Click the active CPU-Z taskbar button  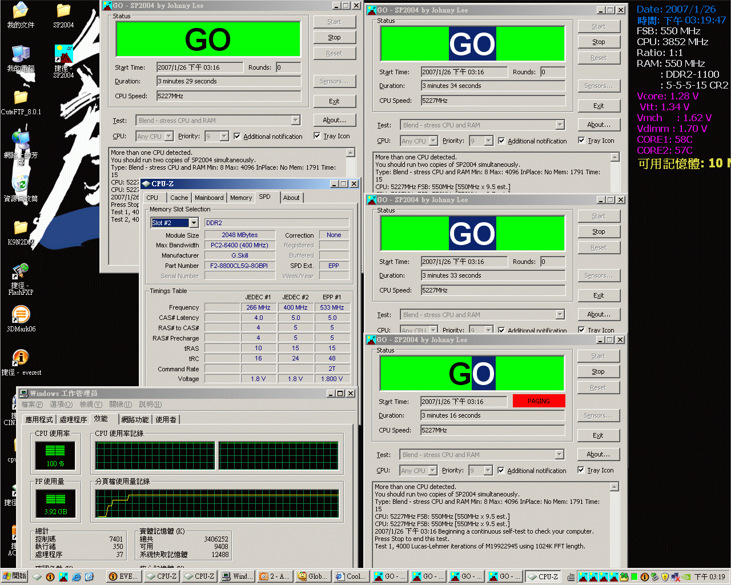point(542,576)
